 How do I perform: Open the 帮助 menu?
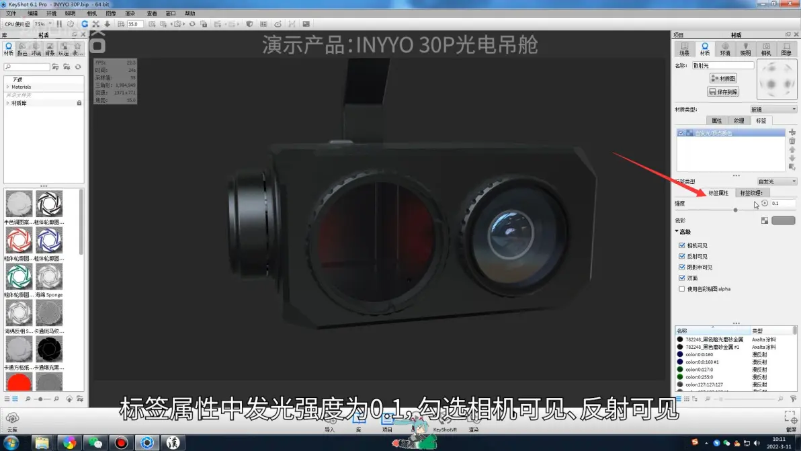point(190,13)
